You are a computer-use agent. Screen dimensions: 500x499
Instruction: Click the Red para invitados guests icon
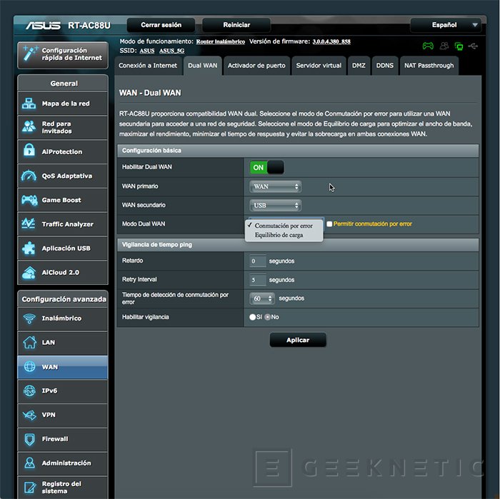coord(29,127)
